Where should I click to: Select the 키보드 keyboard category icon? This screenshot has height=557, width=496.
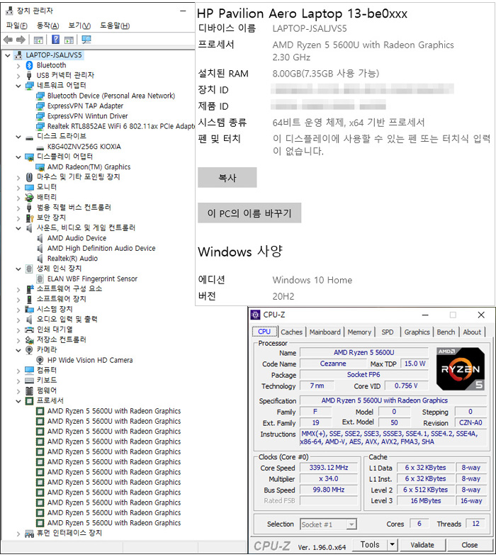click(30, 381)
